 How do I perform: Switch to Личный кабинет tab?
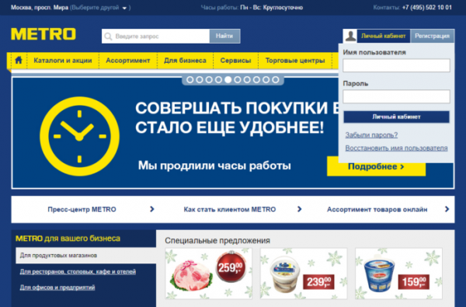384,36
